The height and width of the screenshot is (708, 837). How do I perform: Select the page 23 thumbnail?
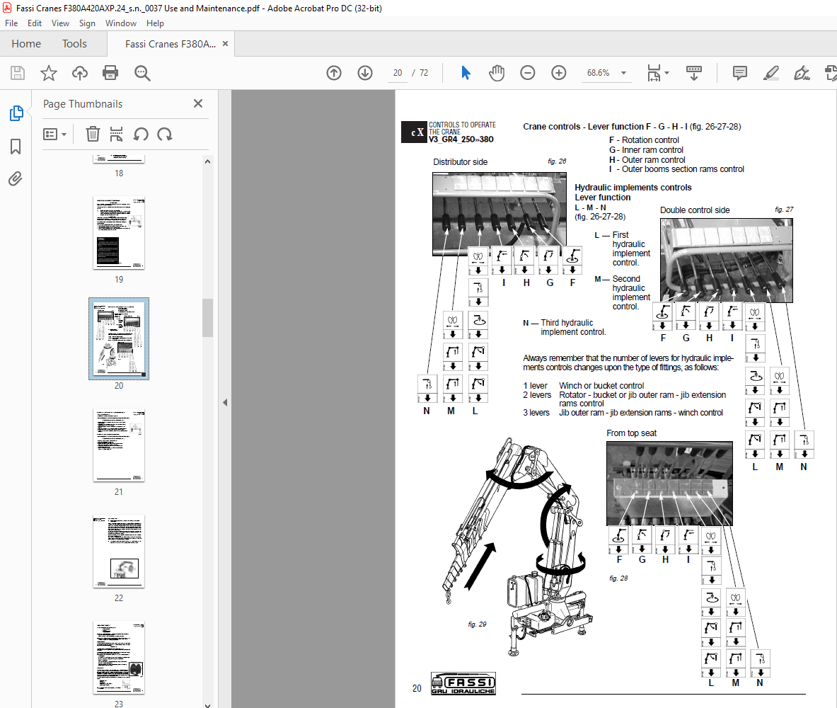click(x=118, y=658)
